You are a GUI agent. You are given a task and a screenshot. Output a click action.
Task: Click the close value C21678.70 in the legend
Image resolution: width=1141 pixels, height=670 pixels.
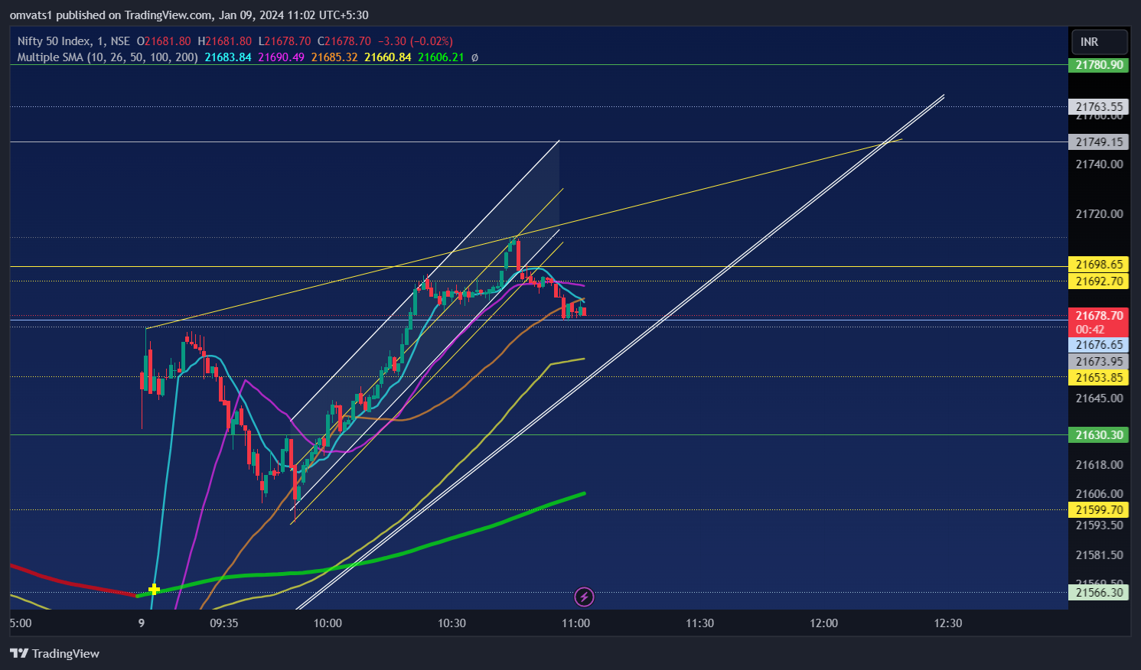(x=344, y=41)
